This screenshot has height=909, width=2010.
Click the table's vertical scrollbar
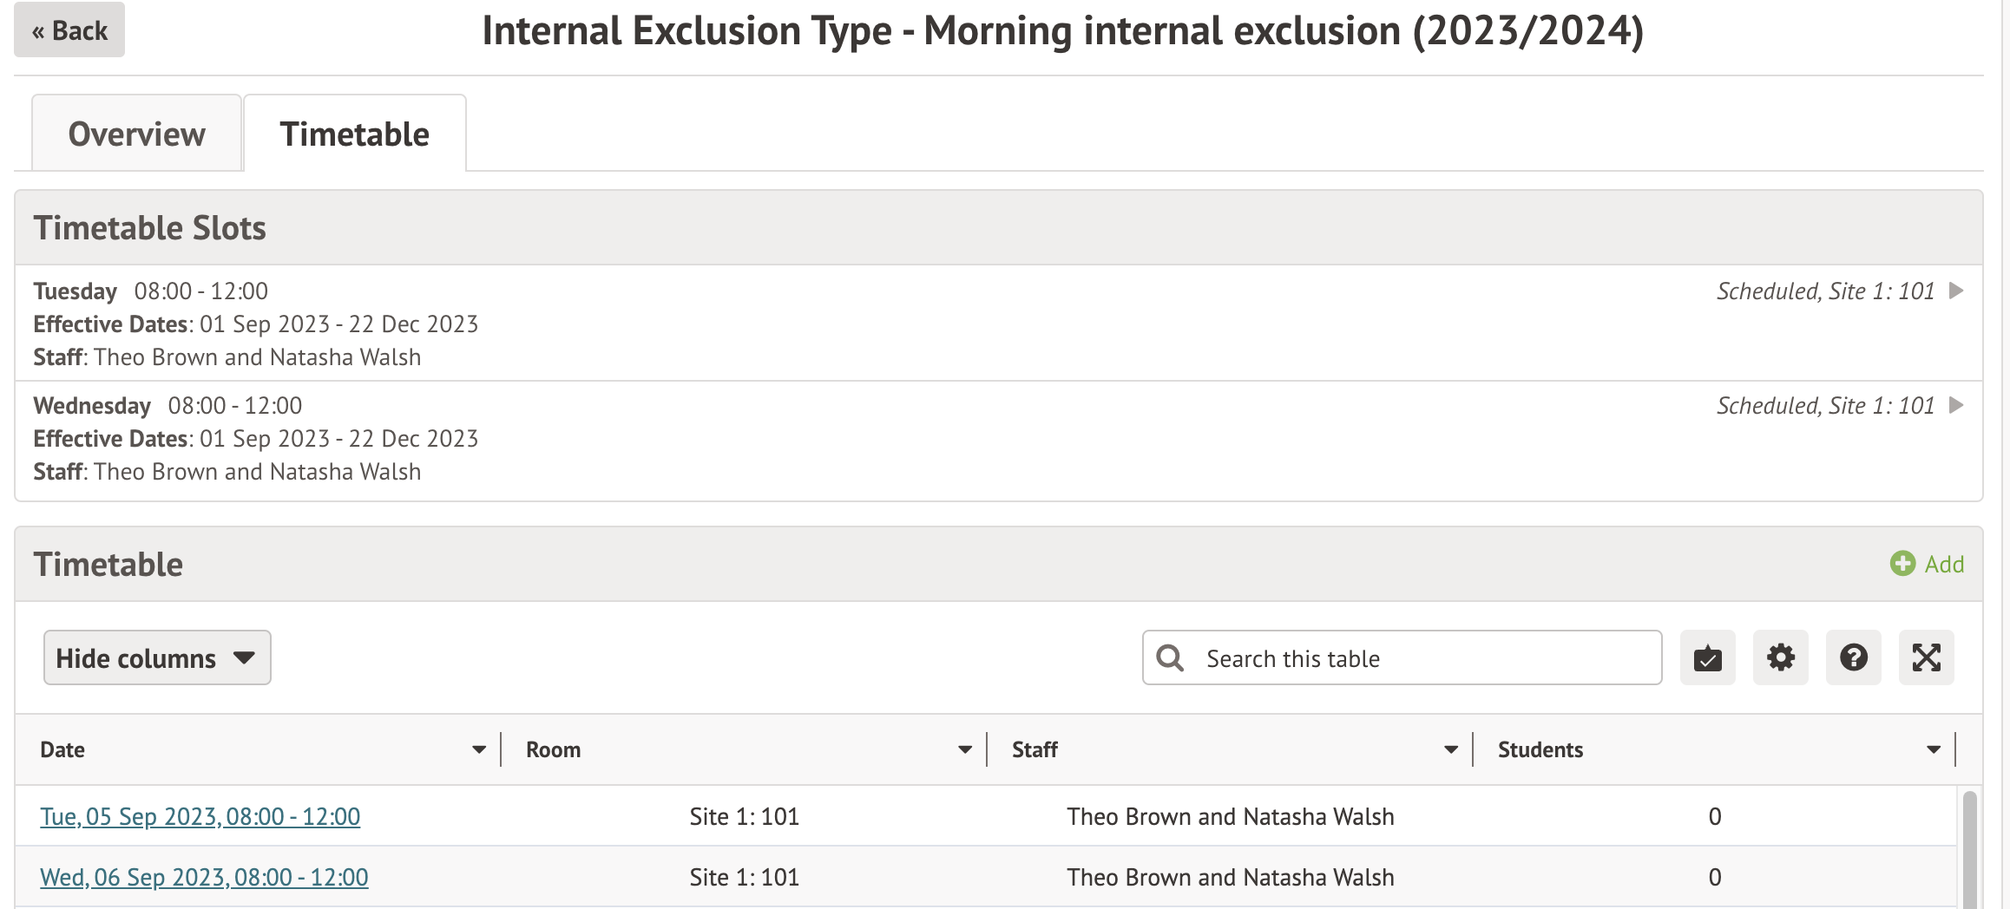click(1969, 850)
